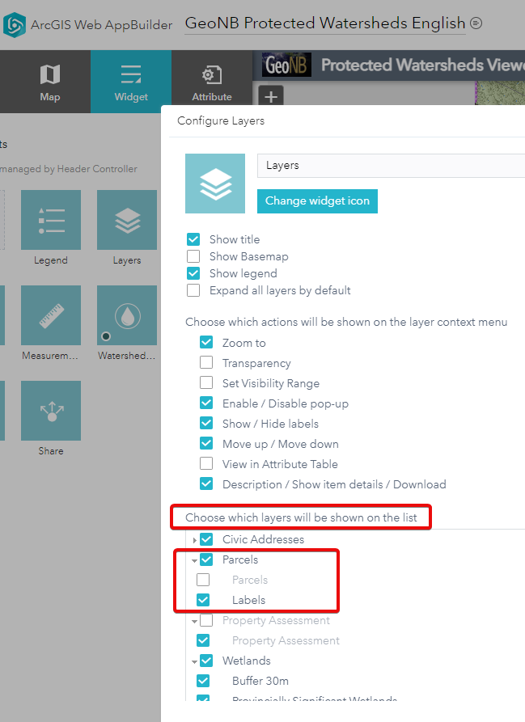The width and height of the screenshot is (525, 722).
Task: Uncheck the Buffer 30m sublayer
Action: pos(203,681)
